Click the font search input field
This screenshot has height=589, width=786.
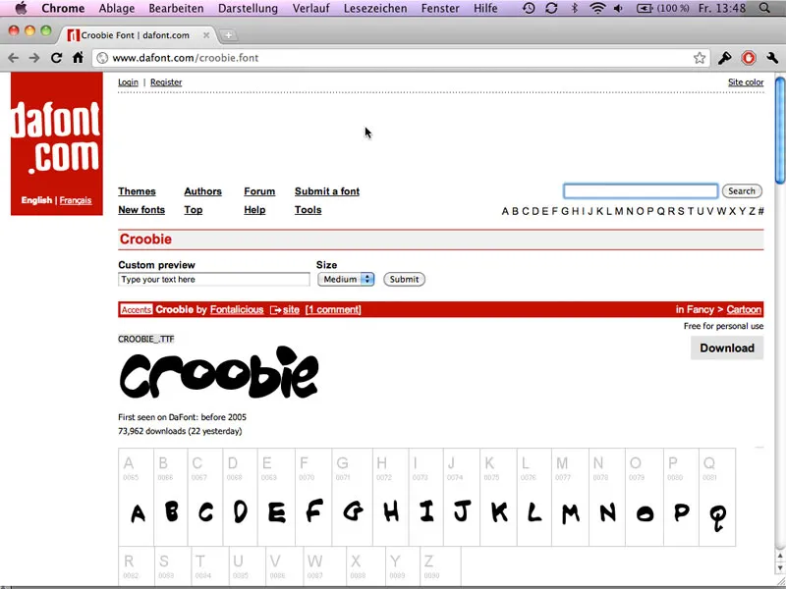point(641,191)
